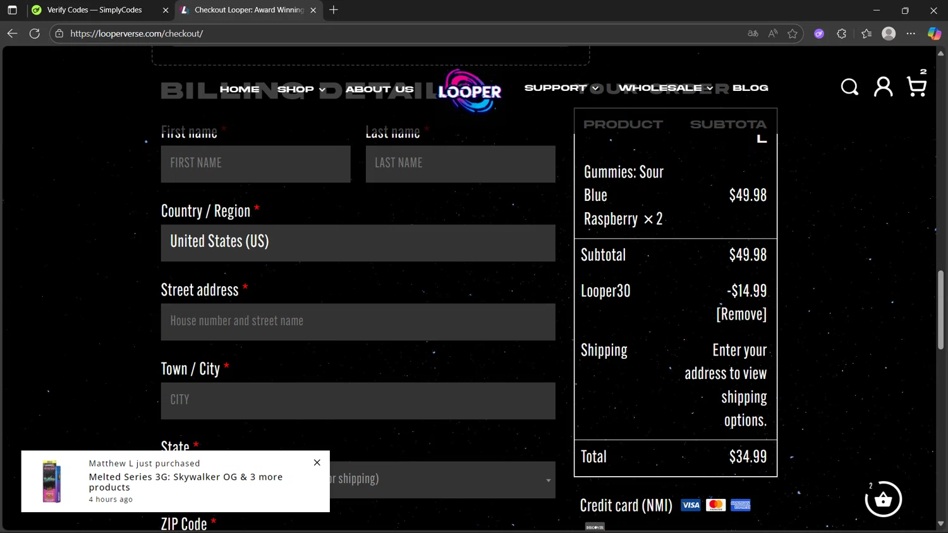Image resolution: width=948 pixels, height=533 pixels.
Task: Go back with browser back arrow
Action: 12,33
